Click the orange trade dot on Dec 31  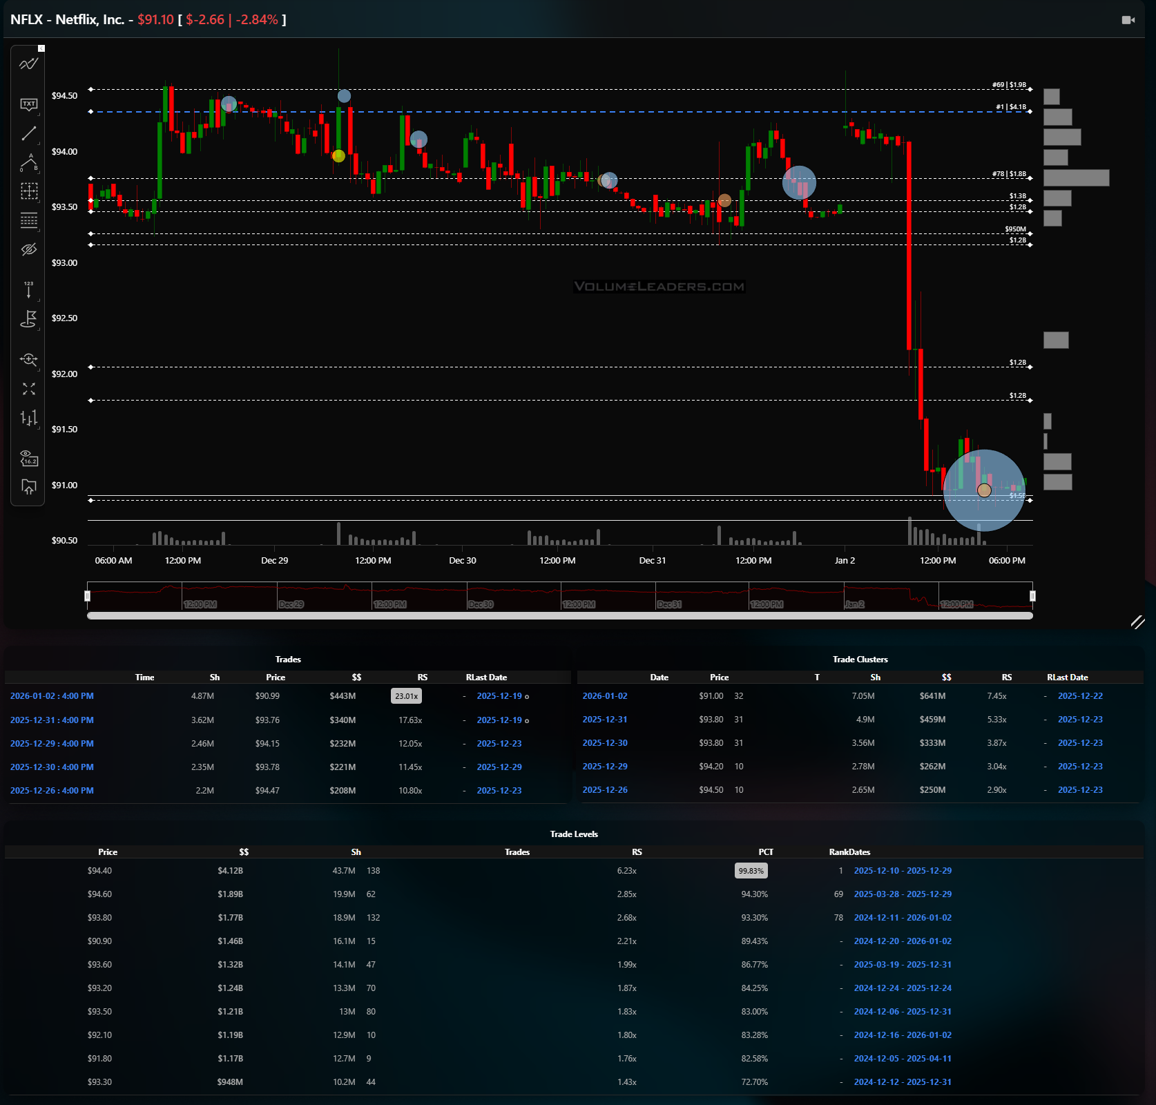point(724,200)
